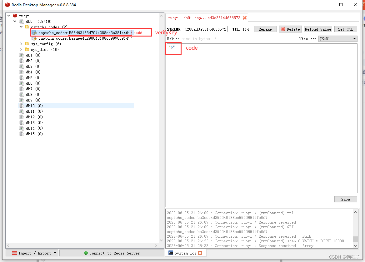This screenshot has width=365, height=262.
Task: Click the ruoyi server connection icon
Action: point(15,16)
